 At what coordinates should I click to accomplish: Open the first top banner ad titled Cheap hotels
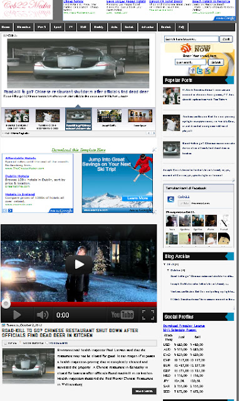(73, 1)
